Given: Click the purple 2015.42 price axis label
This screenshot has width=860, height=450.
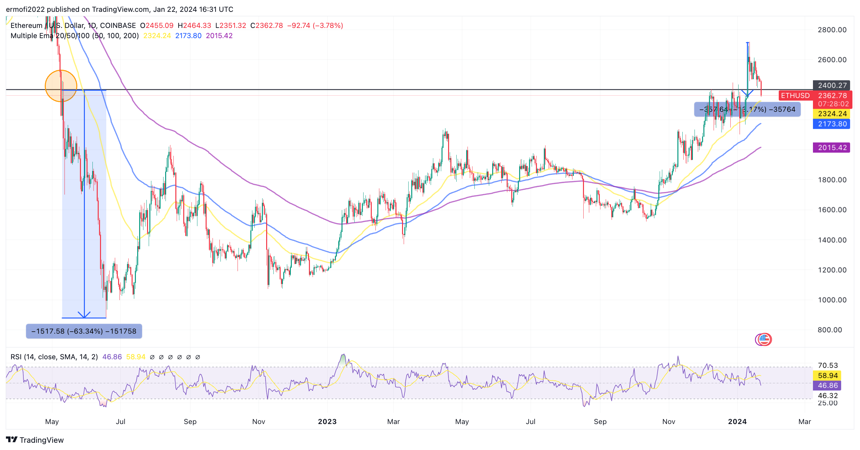Looking at the screenshot, I should pos(831,148).
